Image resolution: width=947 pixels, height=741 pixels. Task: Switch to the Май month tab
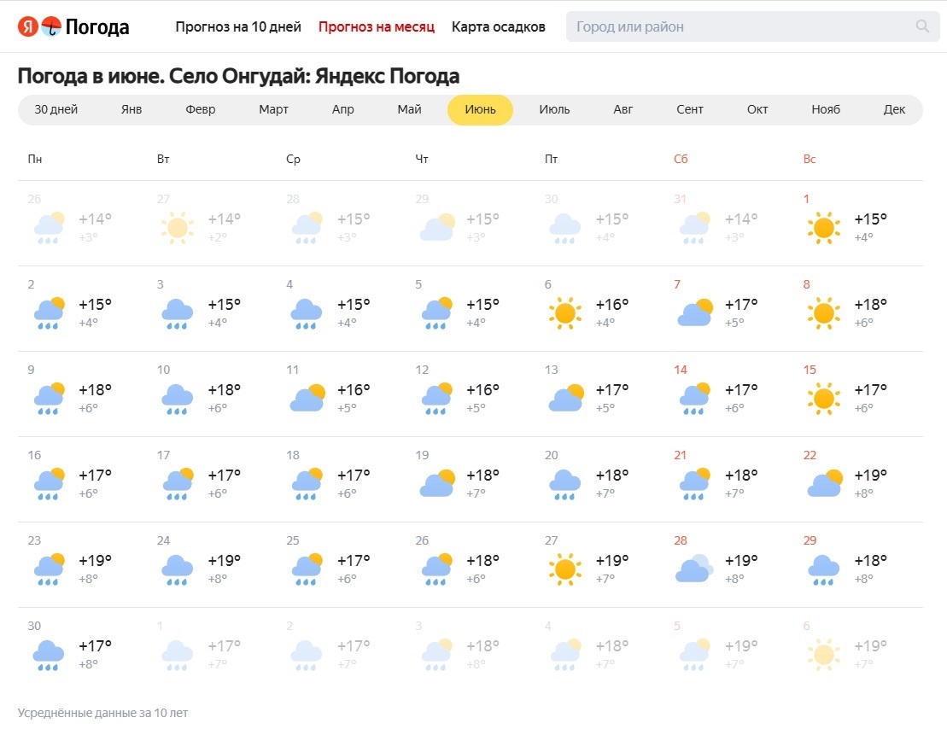pos(409,109)
